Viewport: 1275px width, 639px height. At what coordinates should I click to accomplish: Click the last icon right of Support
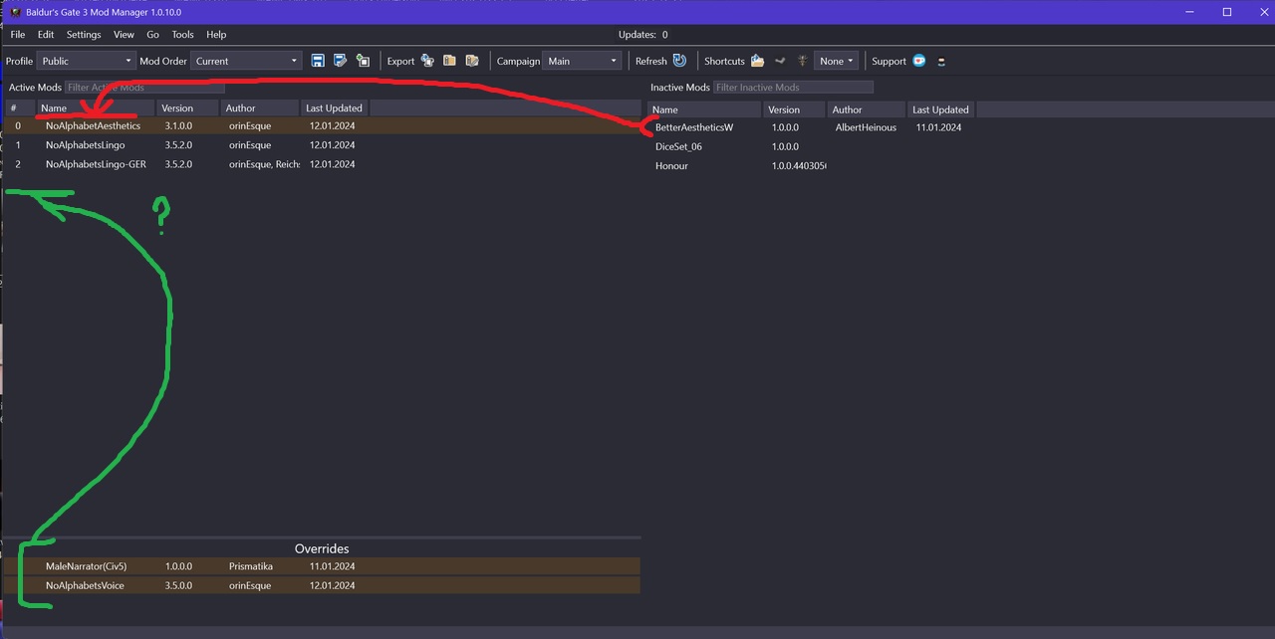941,61
